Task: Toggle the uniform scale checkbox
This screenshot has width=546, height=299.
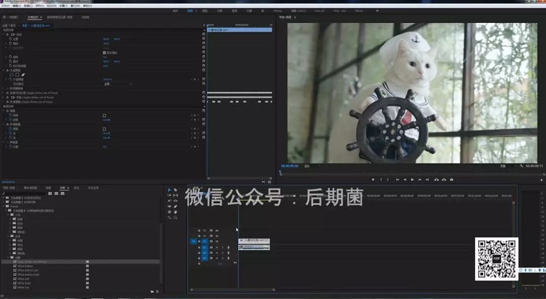Action: click(x=104, y=53)
